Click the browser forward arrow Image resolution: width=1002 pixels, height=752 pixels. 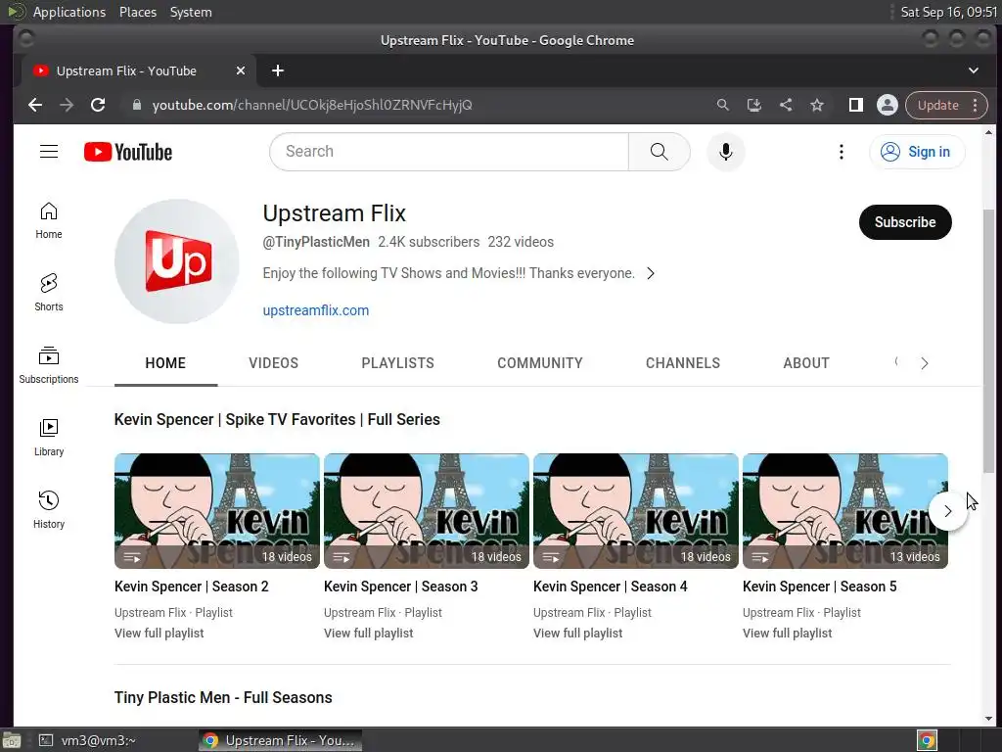[67, 105]
